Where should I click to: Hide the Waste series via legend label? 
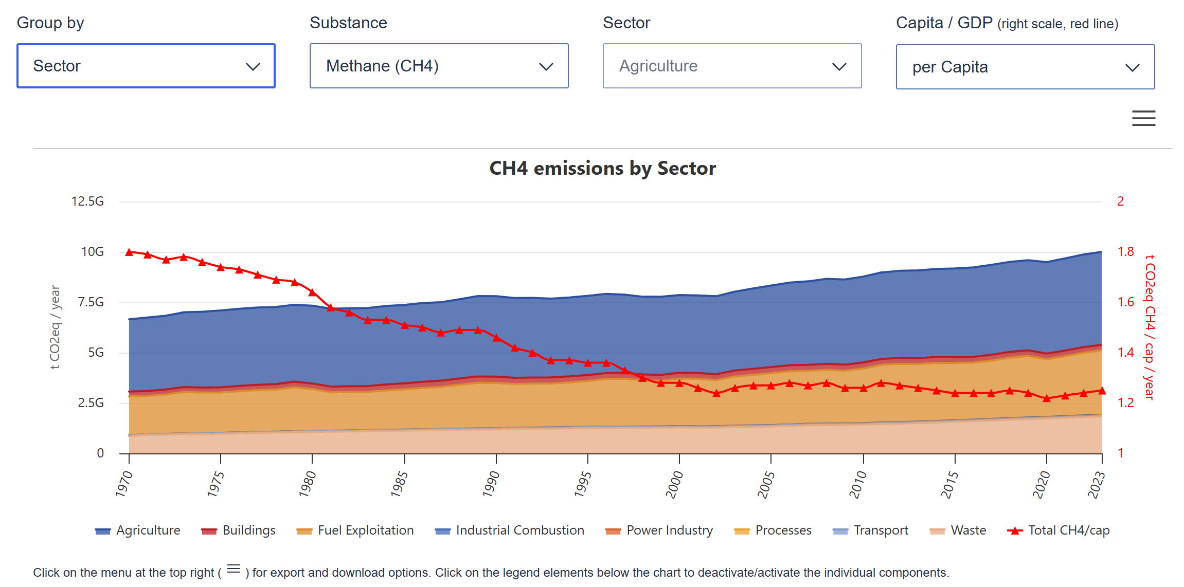968,530
